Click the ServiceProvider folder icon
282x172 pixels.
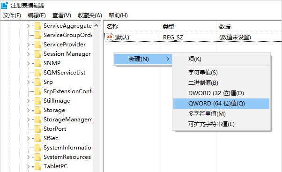[x=37, y=45]
